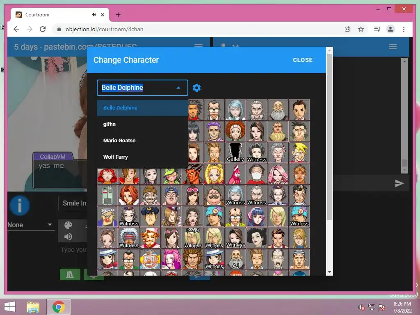This screenshot has height=315, width=420.
Task: Choose the red demon mask character
Action: tap(193, 174)
